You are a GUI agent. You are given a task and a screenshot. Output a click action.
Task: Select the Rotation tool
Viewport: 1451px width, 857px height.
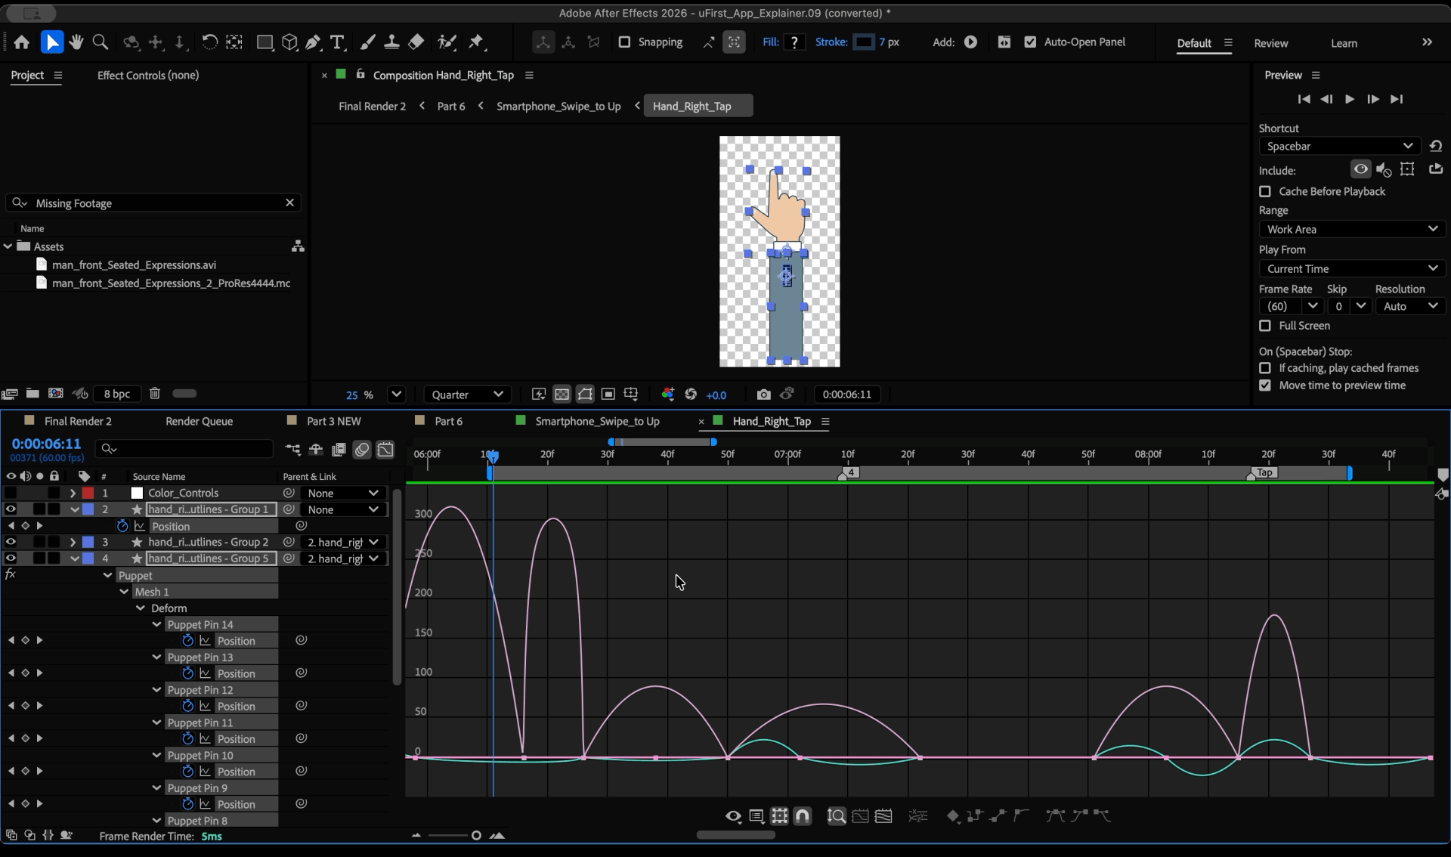[x=209, y=42]
